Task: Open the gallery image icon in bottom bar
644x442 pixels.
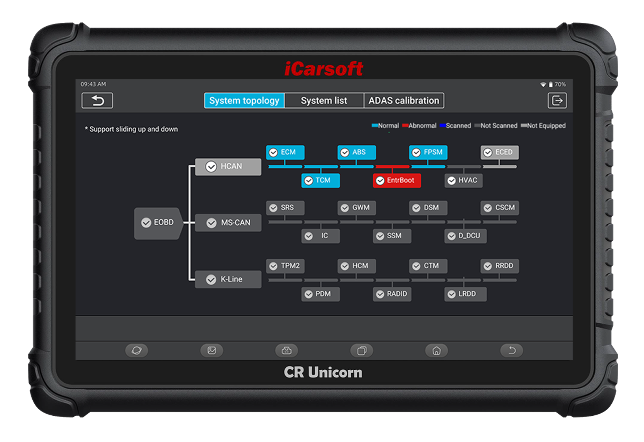Action: point(212,350)
